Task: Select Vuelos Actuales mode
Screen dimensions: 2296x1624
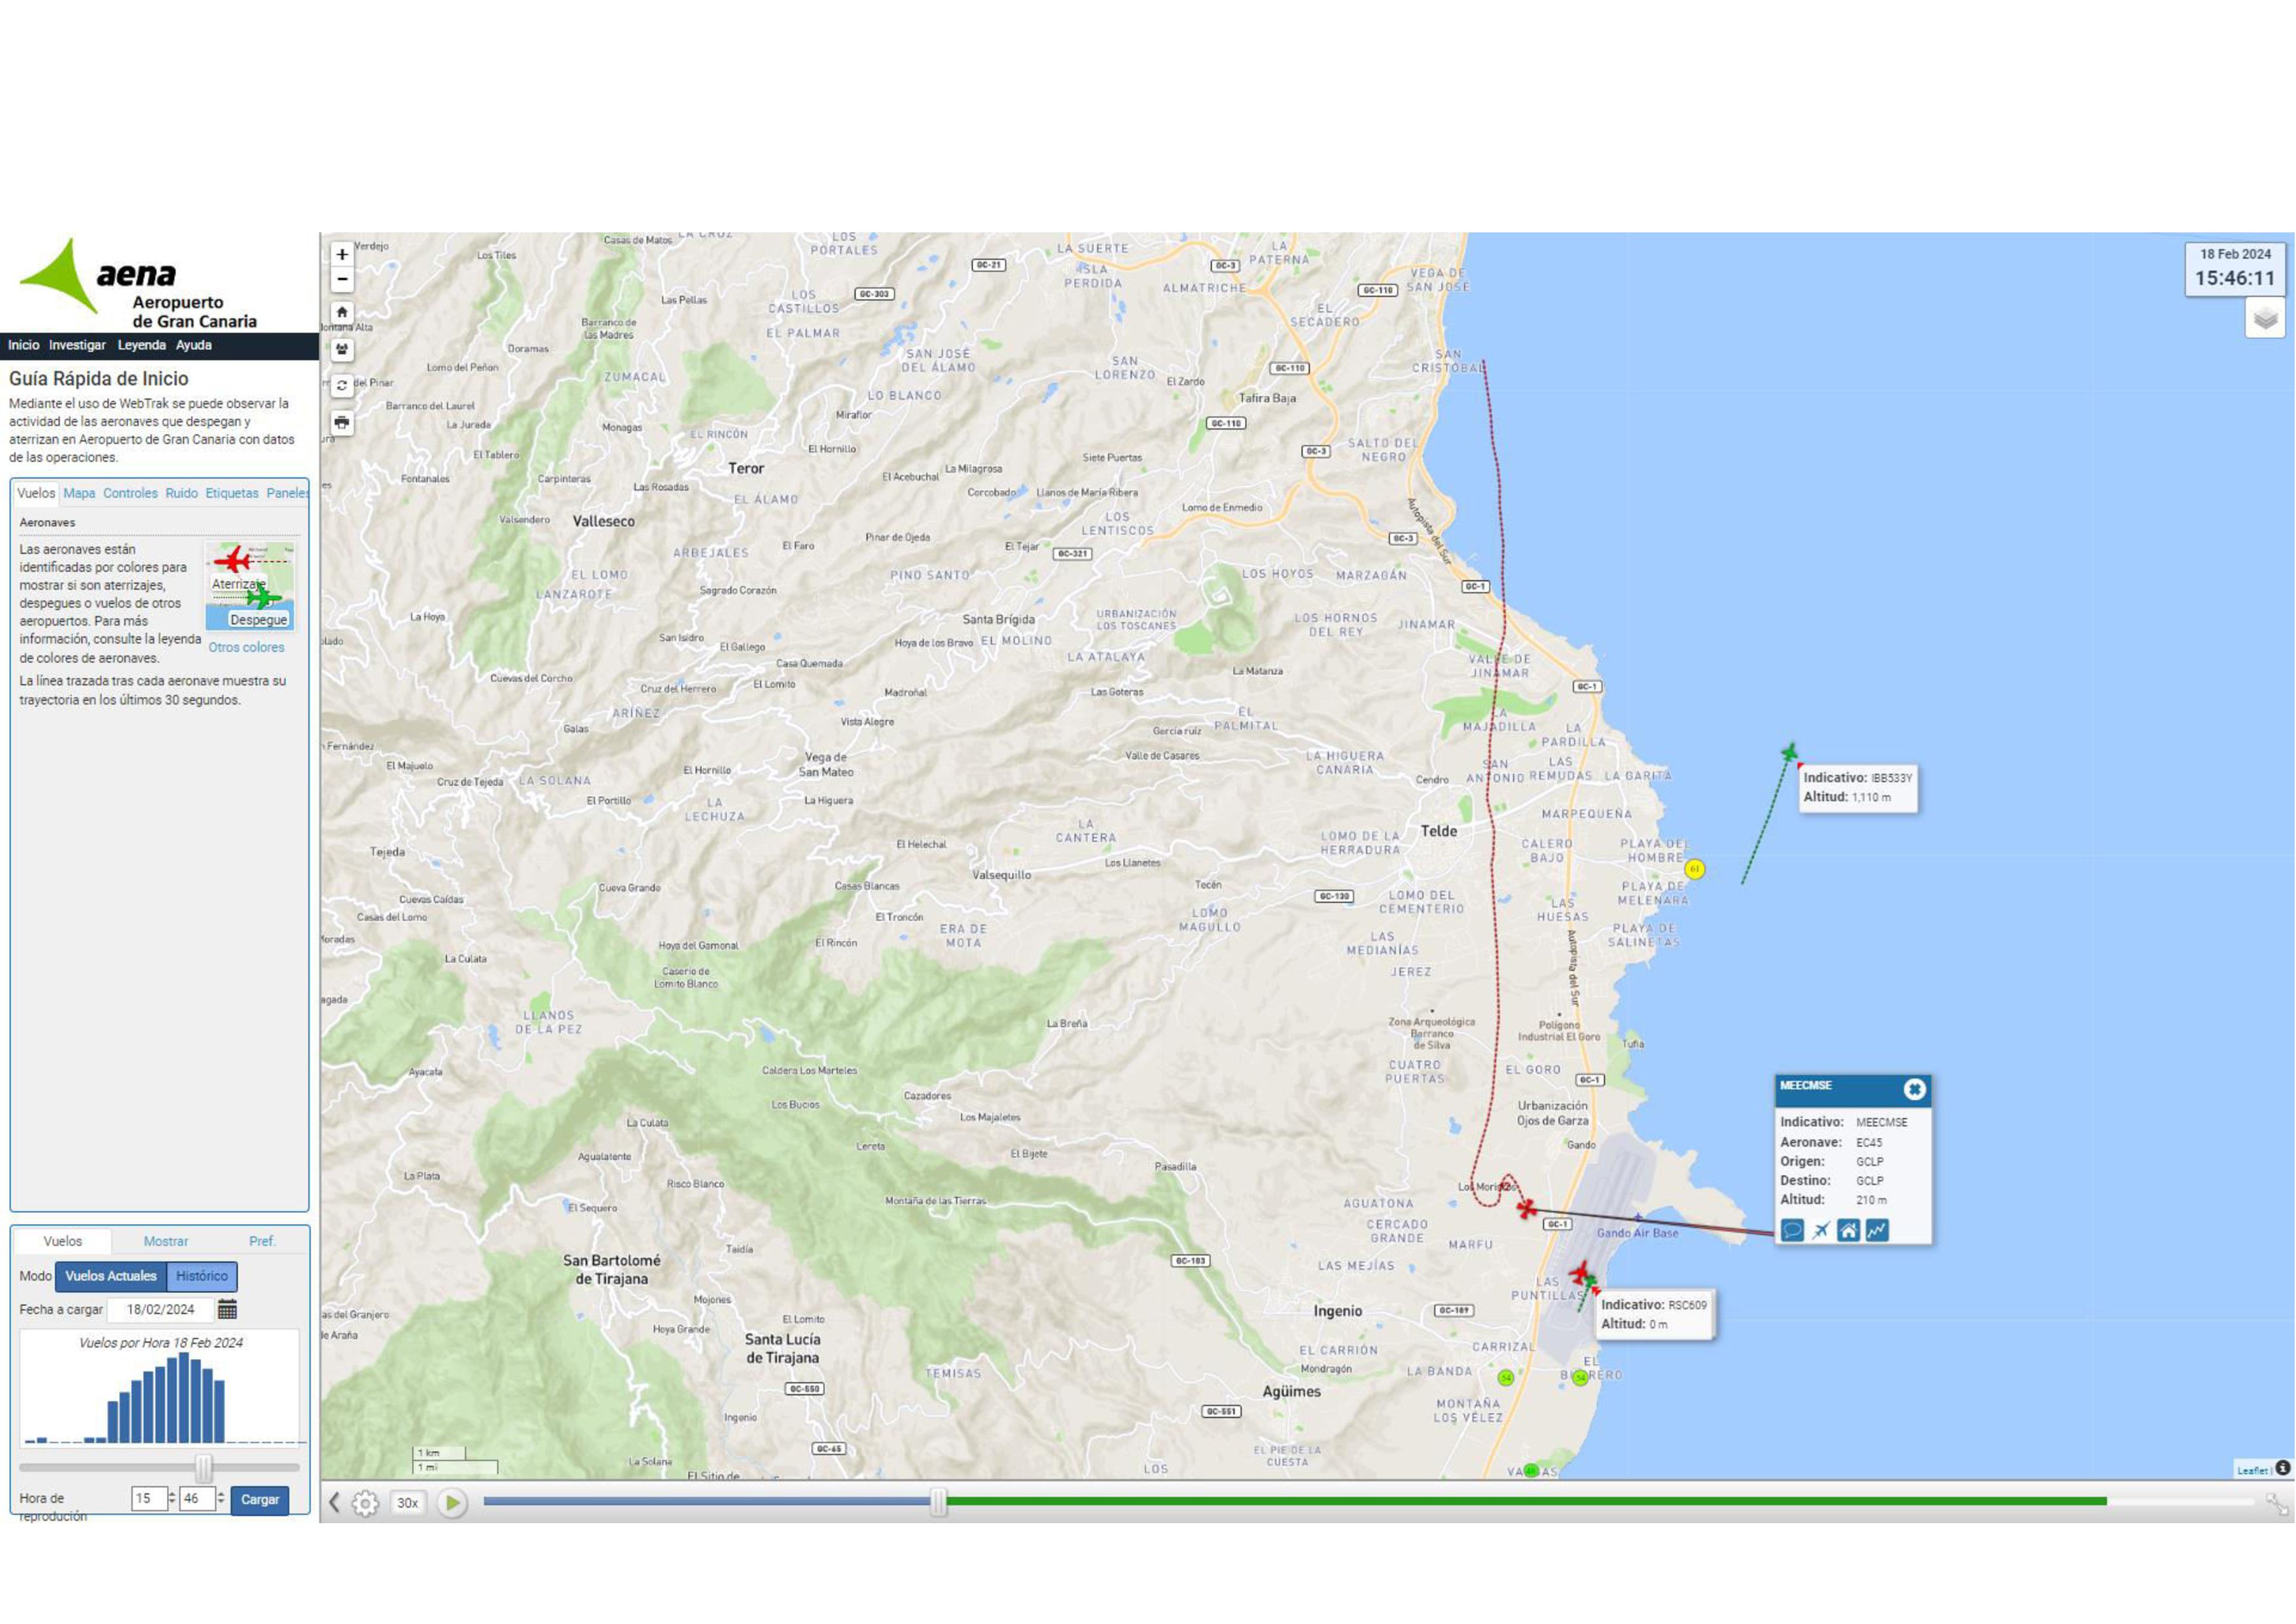Action: pos(111,1276)
